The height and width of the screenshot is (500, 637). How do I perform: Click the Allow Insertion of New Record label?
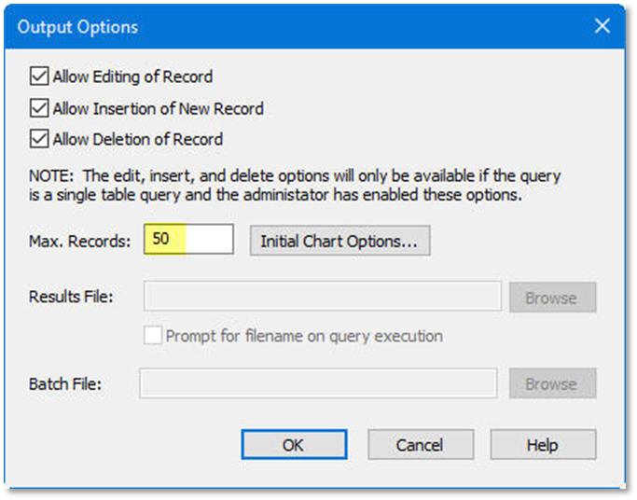158,108
